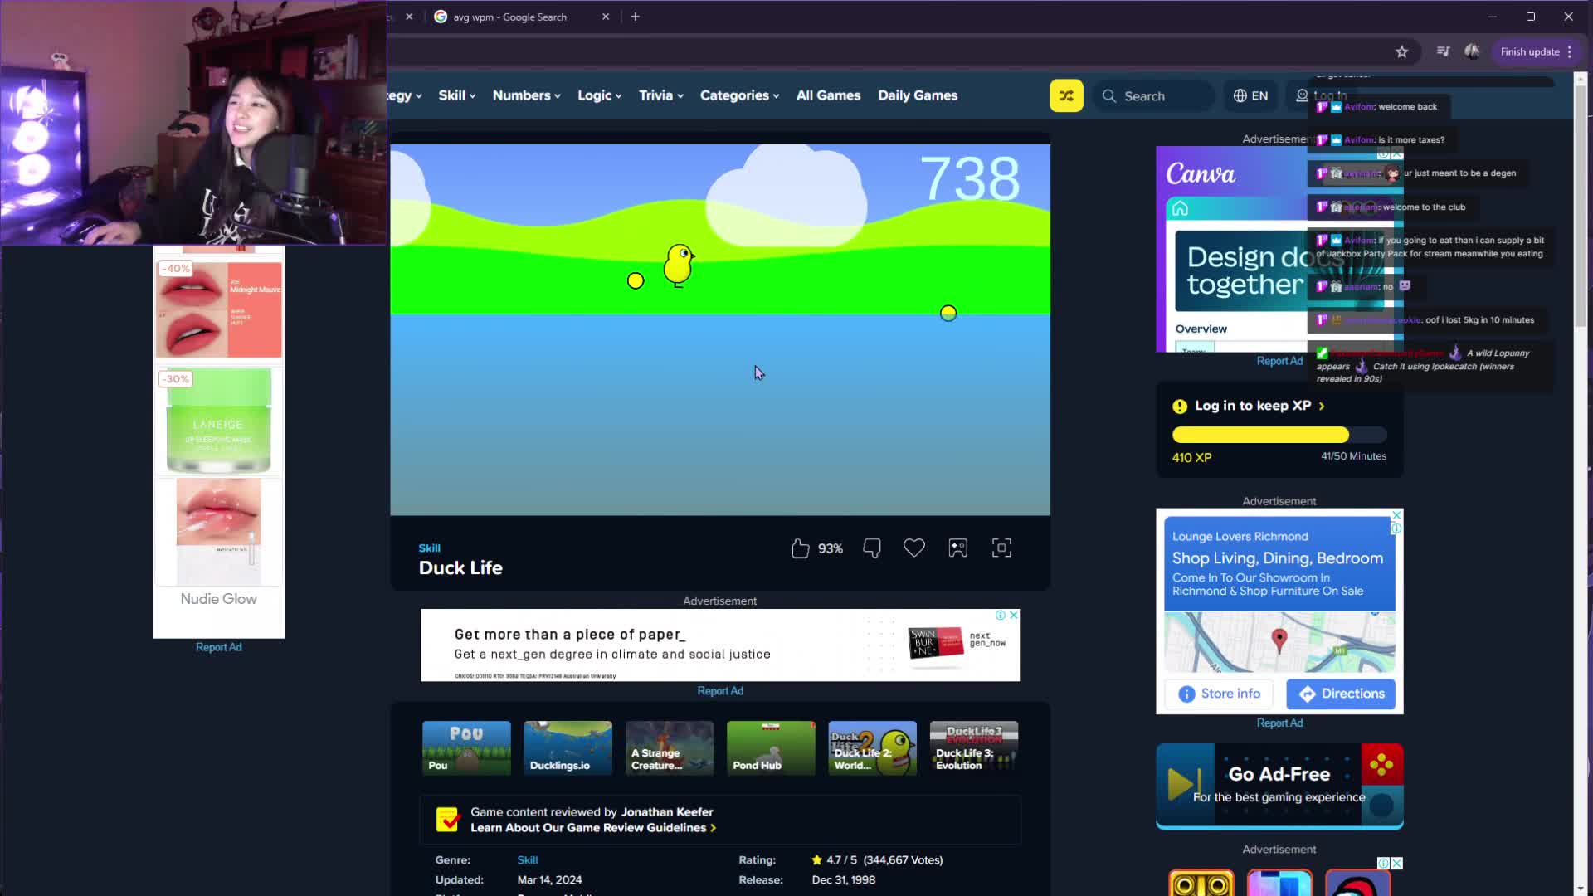Click the magnifier icon in Search box
This screenshot has height=896, width=1593.
pos(1108,96)
